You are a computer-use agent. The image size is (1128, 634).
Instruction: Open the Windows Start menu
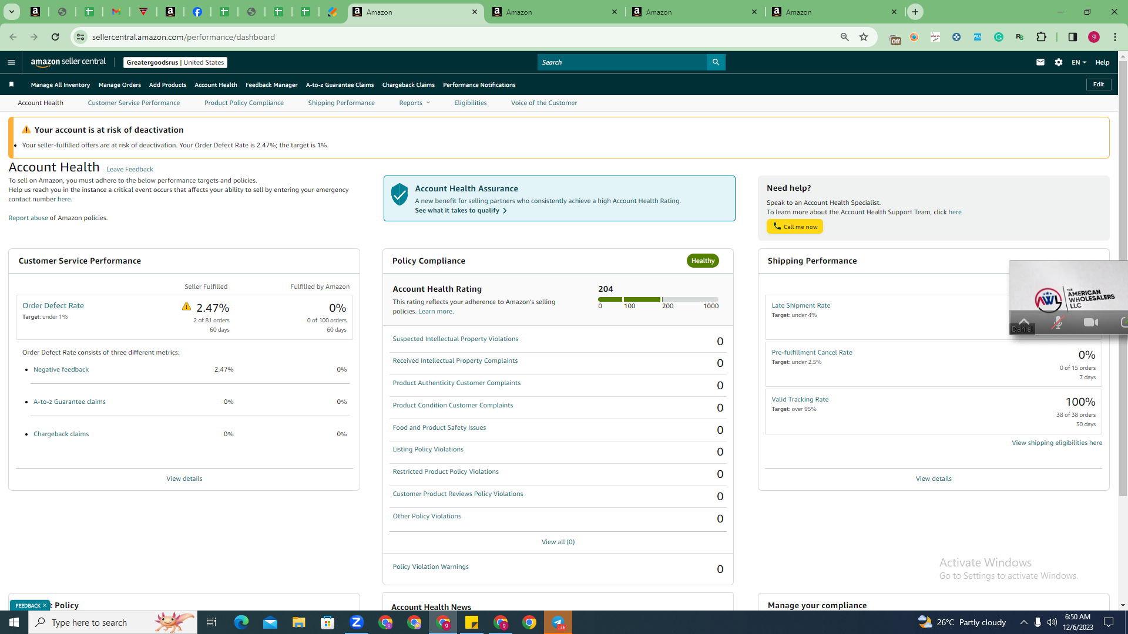pyautogui.click(x=14, y=622)
